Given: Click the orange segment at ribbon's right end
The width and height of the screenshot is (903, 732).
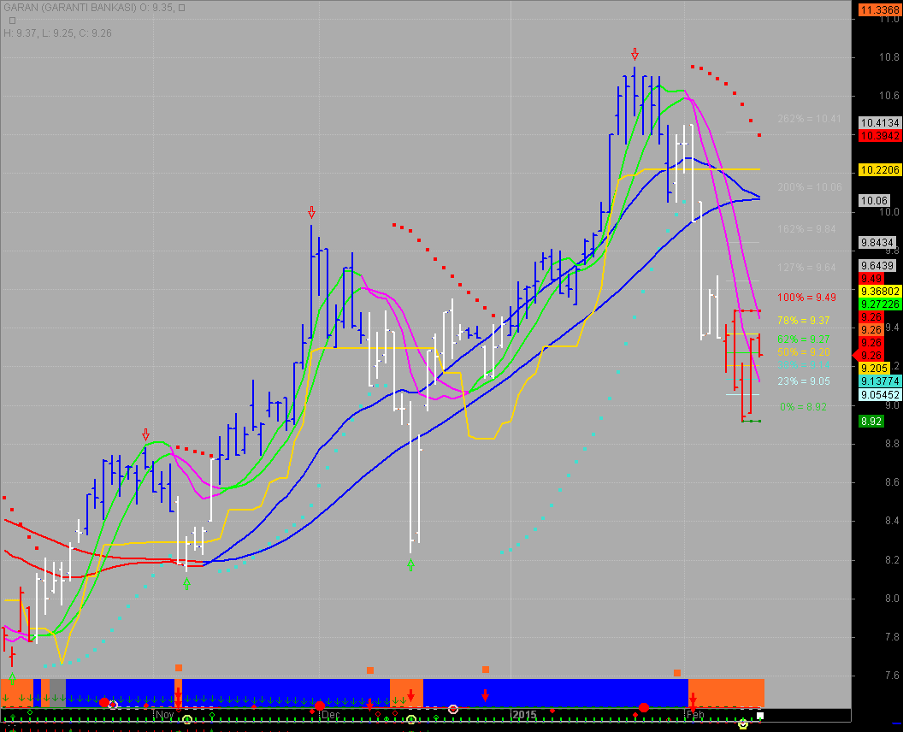Looking at the screenshot, I should click(x=727, y=691).
